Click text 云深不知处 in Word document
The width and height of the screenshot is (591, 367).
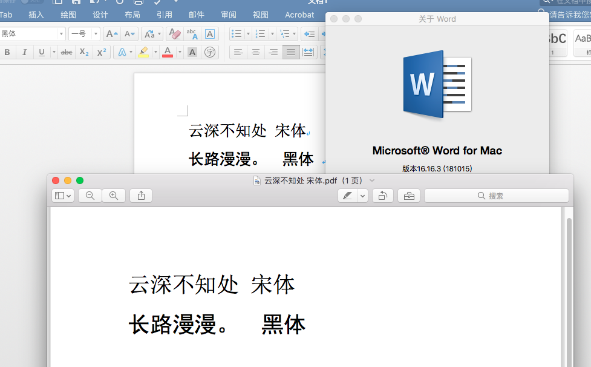click(x=227, y=131)
